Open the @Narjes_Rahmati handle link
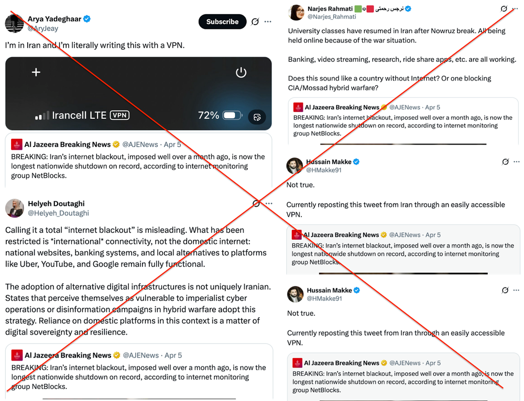This screenshot has width=524, height=401. coord(331,17)
